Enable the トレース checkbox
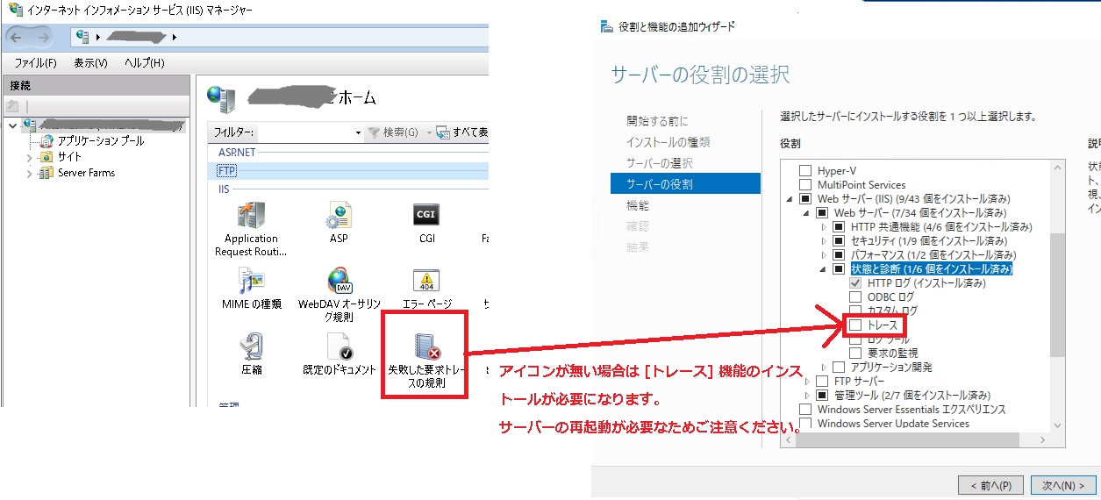Viewport: 1101px width, 500px height. pyautogui.click(x=855, y=325)
